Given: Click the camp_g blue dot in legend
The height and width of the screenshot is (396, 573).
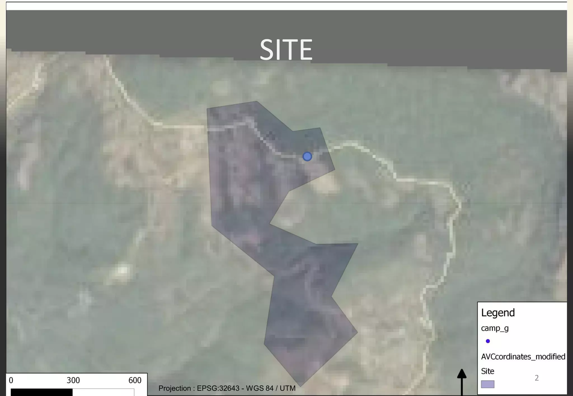Looking at the screenshot, I should (488, 341).
